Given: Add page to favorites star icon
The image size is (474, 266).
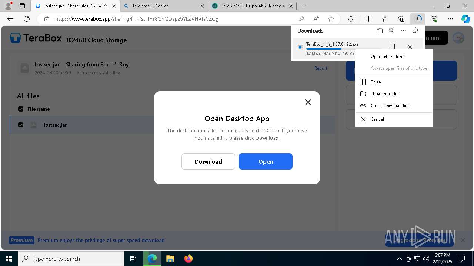Looking at the screenshot, I should [331, 19].
